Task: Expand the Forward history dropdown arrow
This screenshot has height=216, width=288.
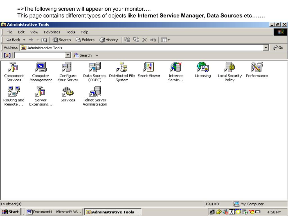Action: point(37,40)
